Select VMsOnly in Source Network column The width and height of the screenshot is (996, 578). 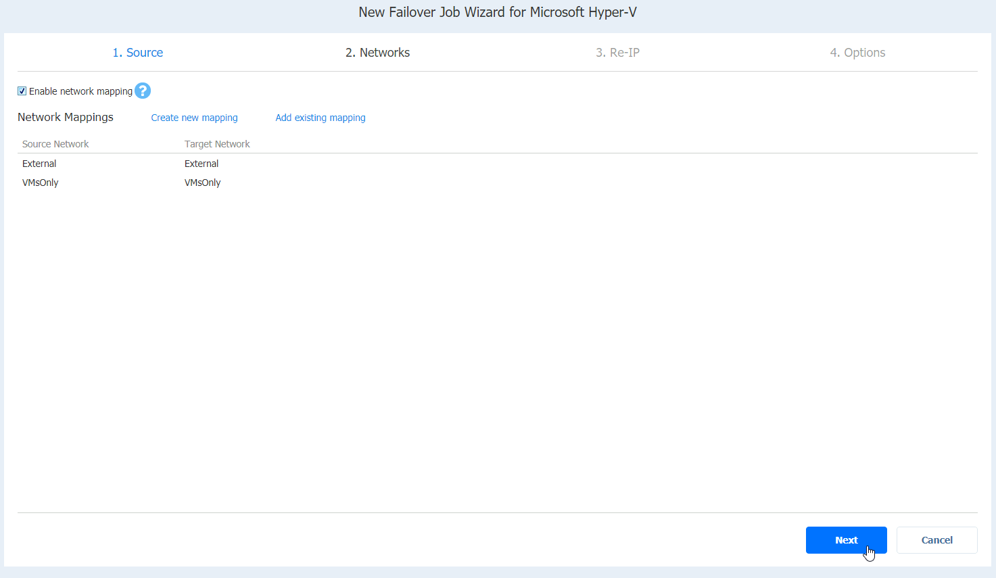pos(41,183)
